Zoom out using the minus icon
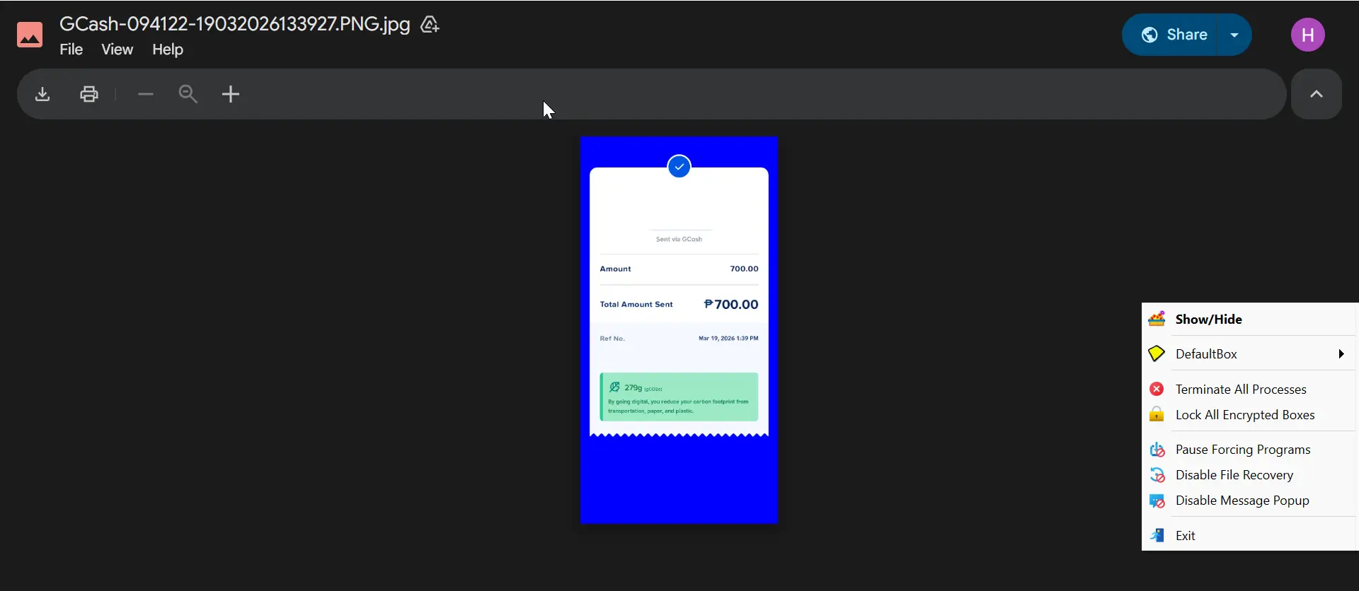The image size is (1359, 591). [x=146, y=94]
